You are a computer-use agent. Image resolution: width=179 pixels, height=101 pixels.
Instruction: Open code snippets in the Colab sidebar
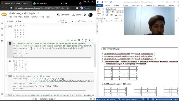[x=2, y=35]
